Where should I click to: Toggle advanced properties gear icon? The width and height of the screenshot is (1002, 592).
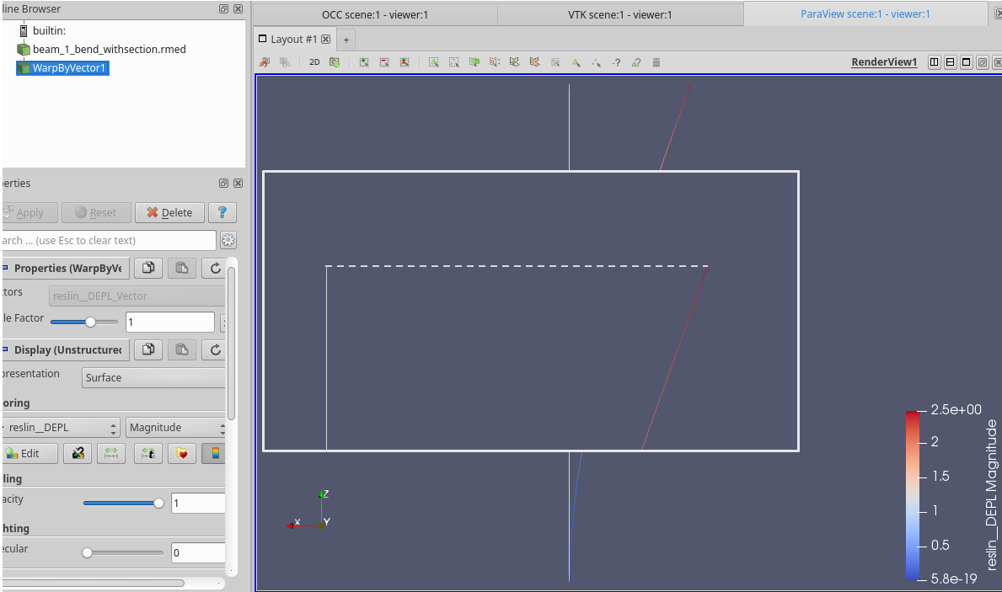pos(228,240)
